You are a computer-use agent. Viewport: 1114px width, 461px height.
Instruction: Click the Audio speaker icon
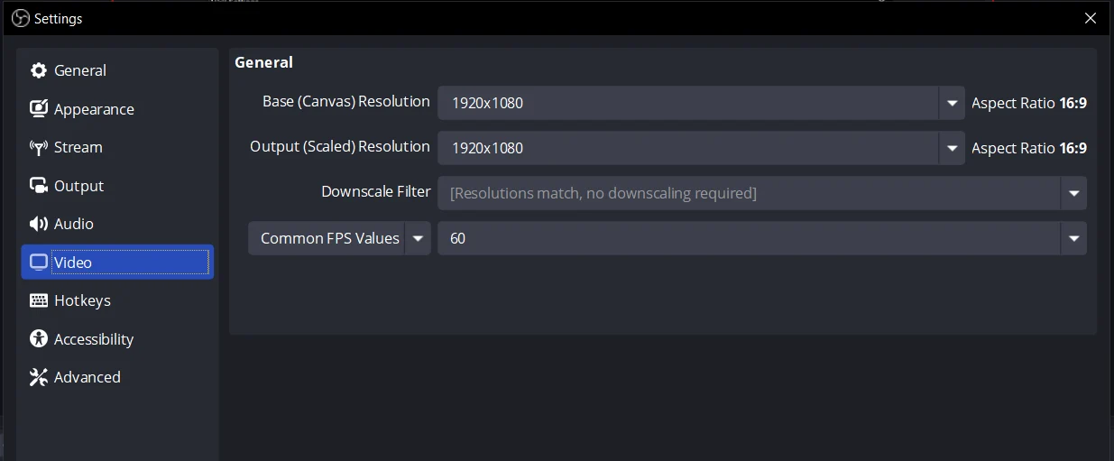tap(39, 224)
